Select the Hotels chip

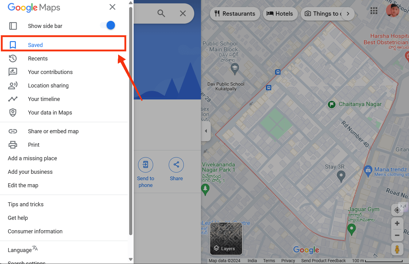[280, 14]
